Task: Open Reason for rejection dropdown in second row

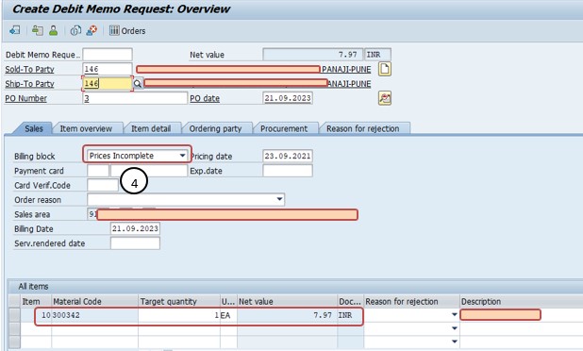Action: (x=455, y=328)
